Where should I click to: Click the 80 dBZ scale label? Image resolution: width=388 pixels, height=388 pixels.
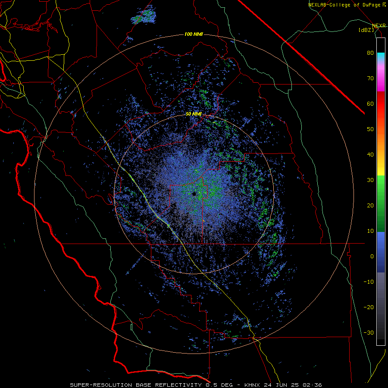pyautogui.click(x=370, y=53)
